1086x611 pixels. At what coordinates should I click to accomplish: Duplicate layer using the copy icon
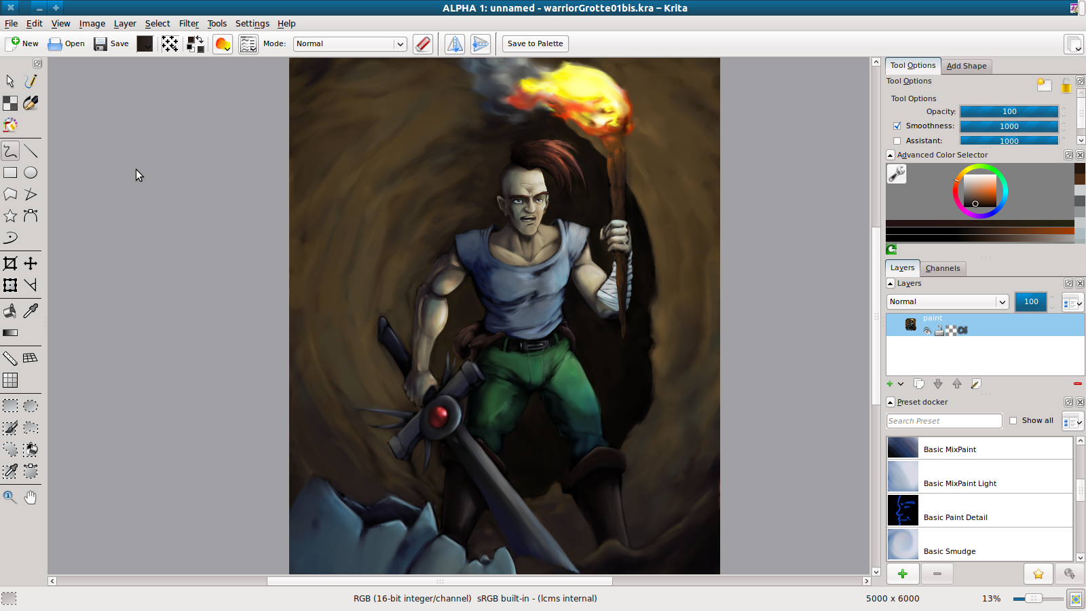(919, 384)
